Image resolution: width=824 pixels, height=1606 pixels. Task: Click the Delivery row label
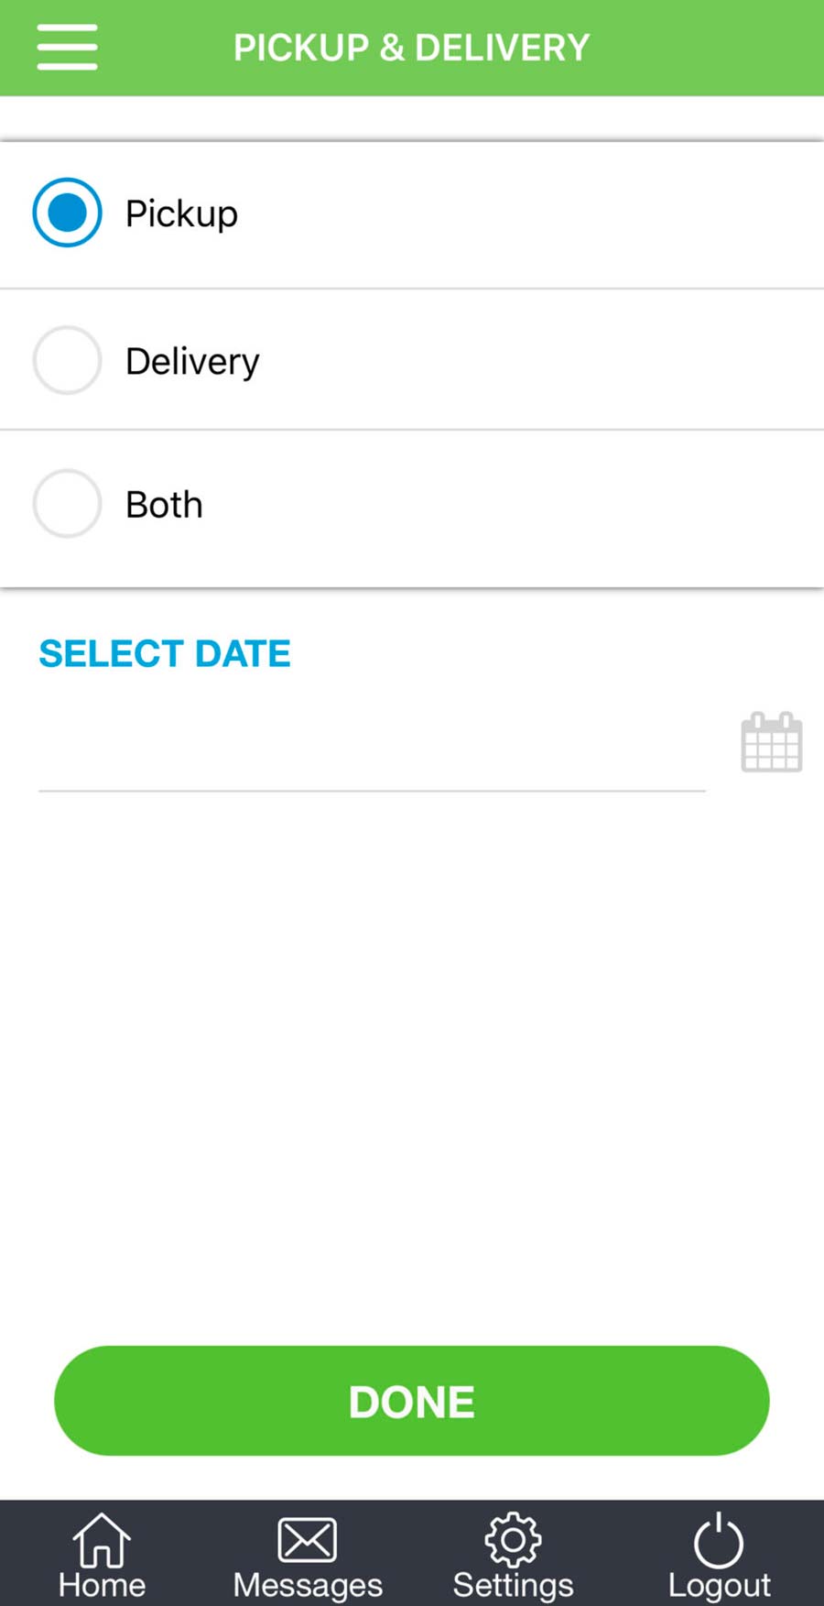191,360
